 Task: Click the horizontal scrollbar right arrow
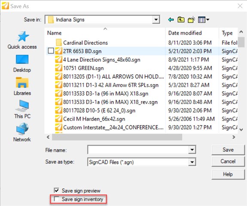point(234,137)
